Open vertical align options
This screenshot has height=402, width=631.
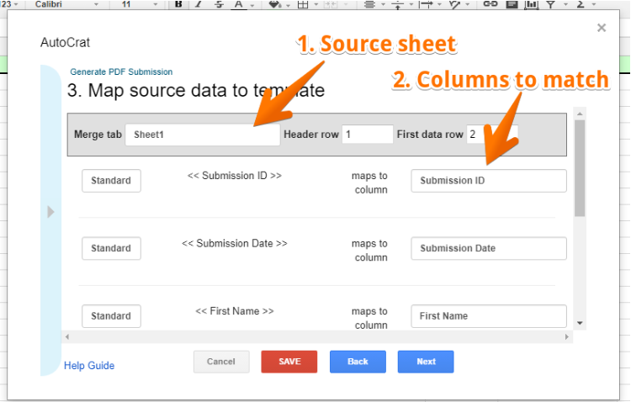tap(398, 4)
